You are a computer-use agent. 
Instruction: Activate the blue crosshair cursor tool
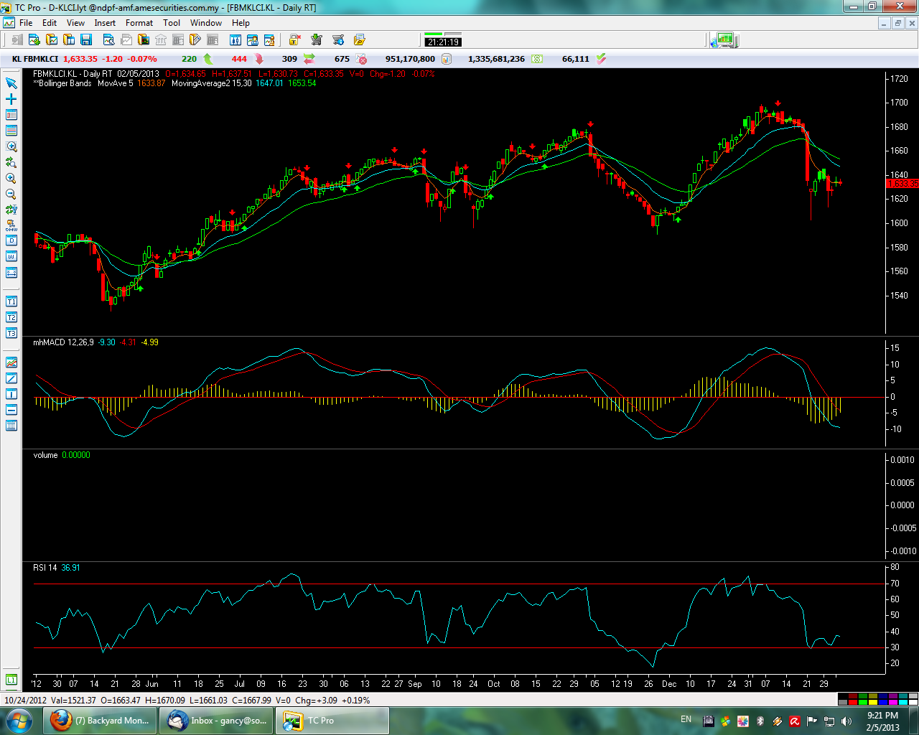11,99
